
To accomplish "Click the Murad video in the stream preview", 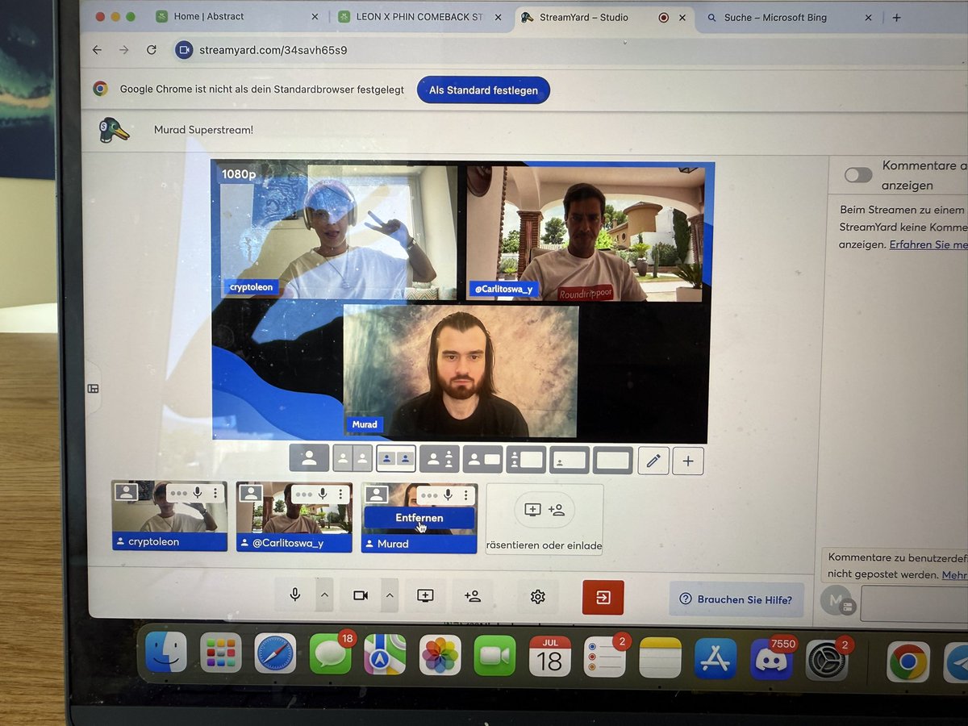I will pos(461,370).
